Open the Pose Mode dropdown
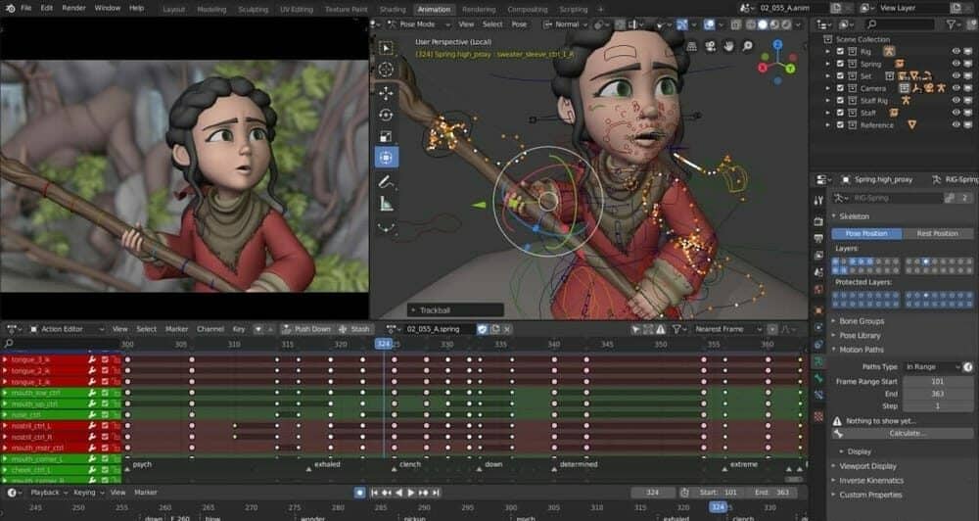The image size is (979, 521). tap(418, 24)
